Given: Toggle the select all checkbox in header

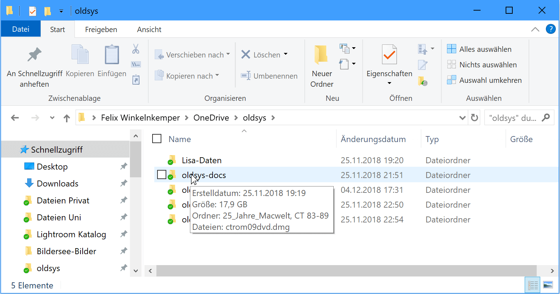Looking at the screenshot, I should pos(157,139).
